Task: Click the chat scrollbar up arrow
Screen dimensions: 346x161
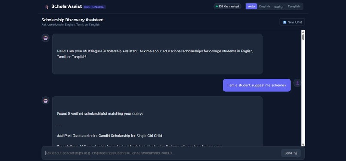Action: pos(303,32)
